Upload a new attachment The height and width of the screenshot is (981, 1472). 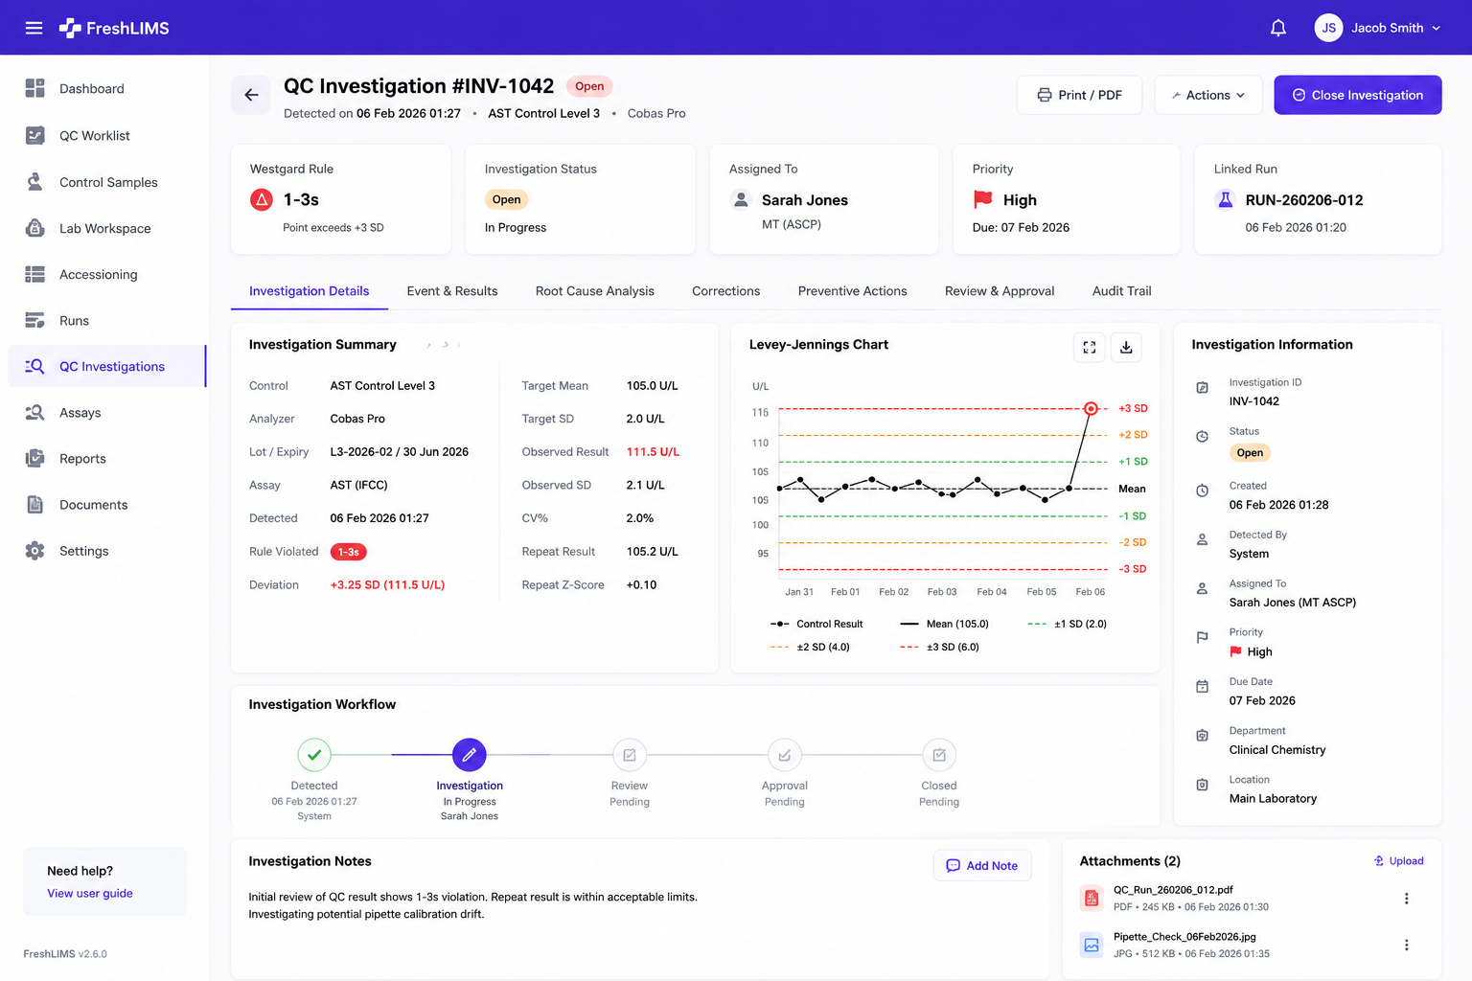click(x=1399, y=861)
